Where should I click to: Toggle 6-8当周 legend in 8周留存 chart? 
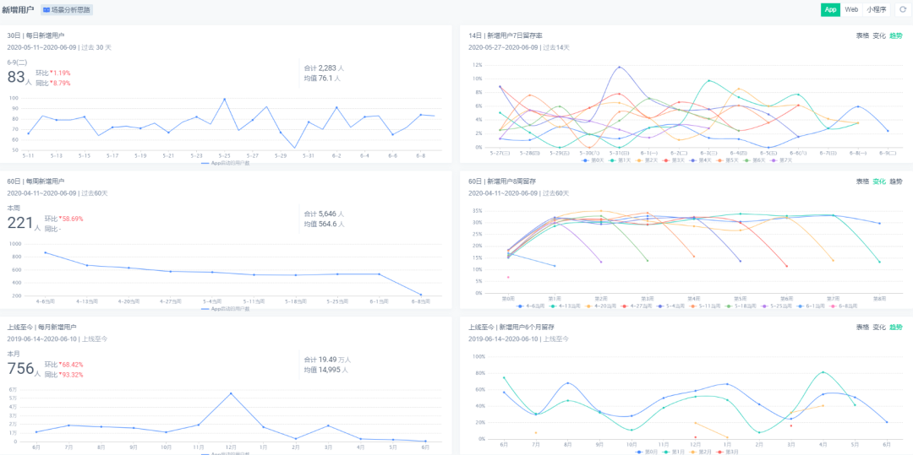click(x=842, y=306)
